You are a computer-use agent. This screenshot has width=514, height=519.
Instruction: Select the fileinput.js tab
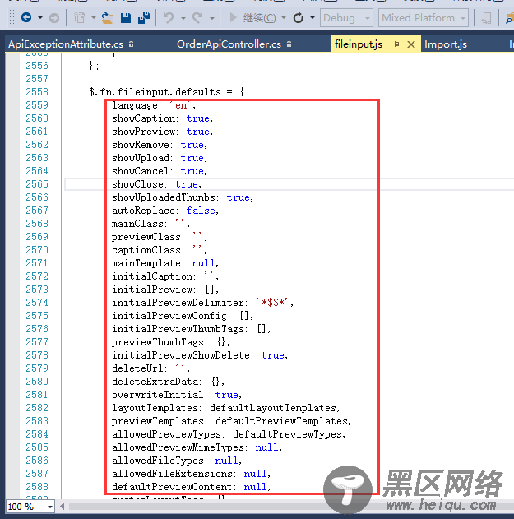click(359, 44)
